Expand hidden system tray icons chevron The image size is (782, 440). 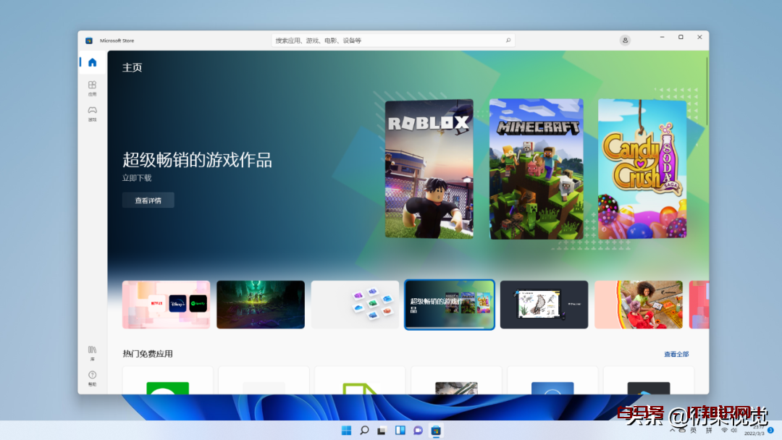(673, 431)
